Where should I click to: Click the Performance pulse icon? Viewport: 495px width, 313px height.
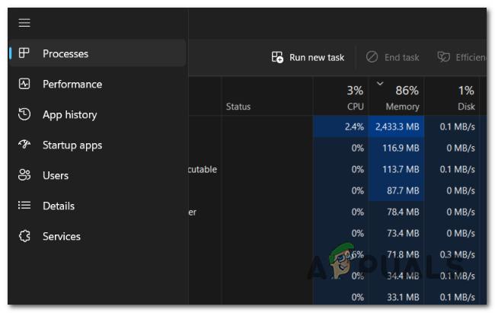click(24, 84)
